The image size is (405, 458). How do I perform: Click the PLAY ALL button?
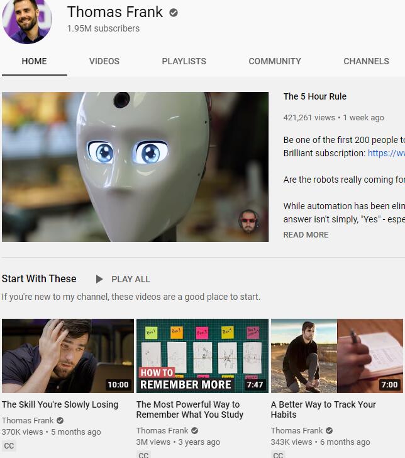(131, 279)
